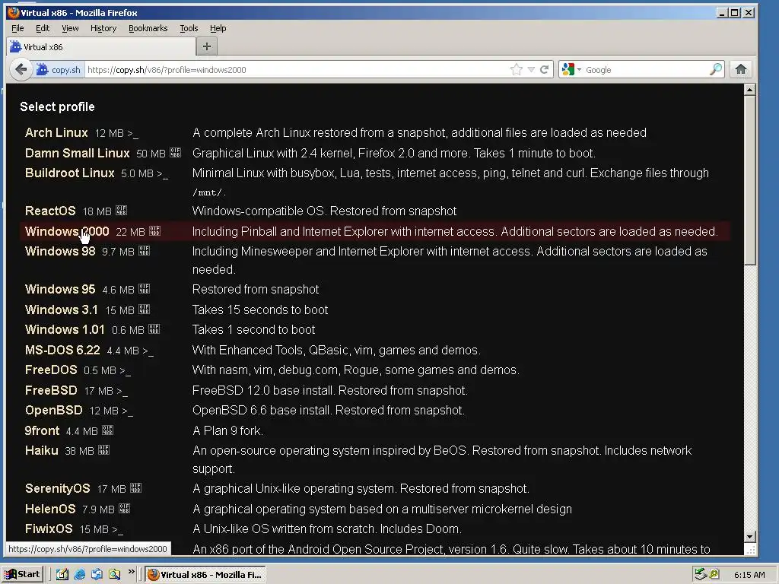Open the Windows 3.1 profile
Screen dimensions: 779x584
[x=62, y=309]
